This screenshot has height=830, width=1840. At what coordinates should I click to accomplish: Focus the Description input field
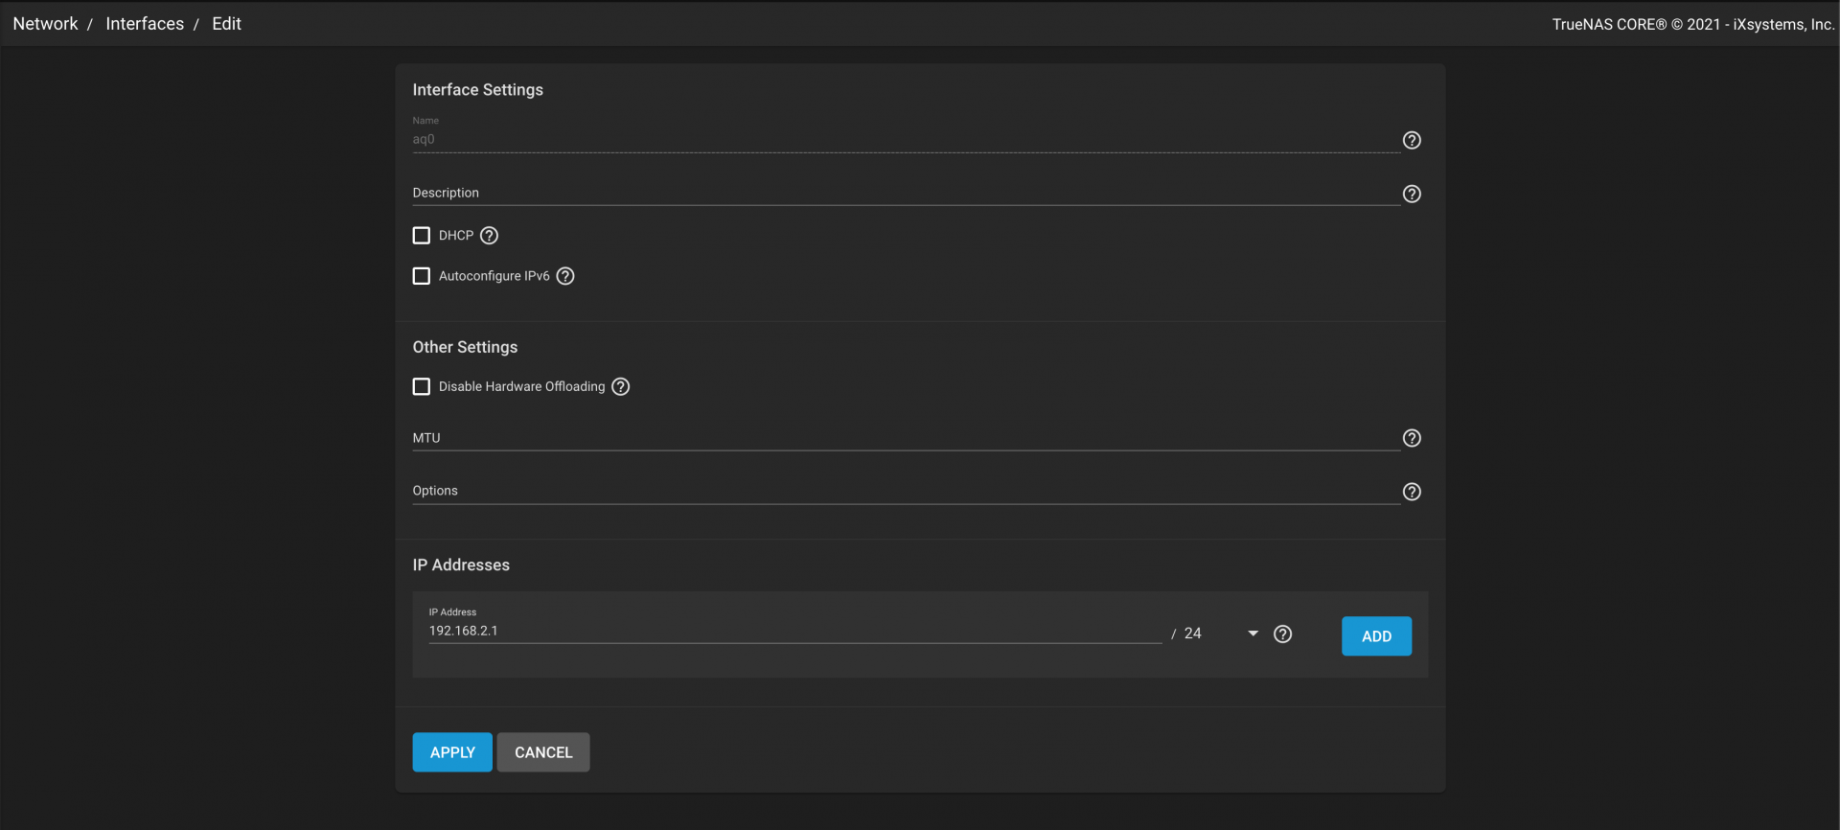[906, 193]
